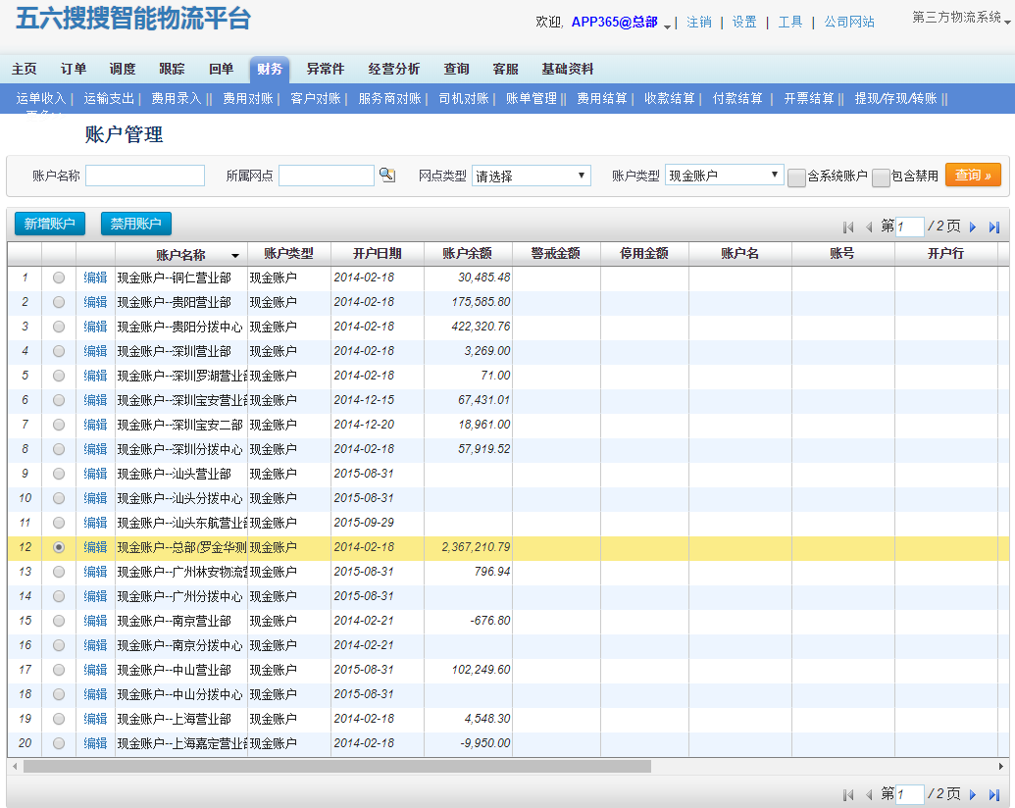1015x808 pixels.
Task: Click the horizontal scrollbar thumb of the table
Action: pos(337,767)
